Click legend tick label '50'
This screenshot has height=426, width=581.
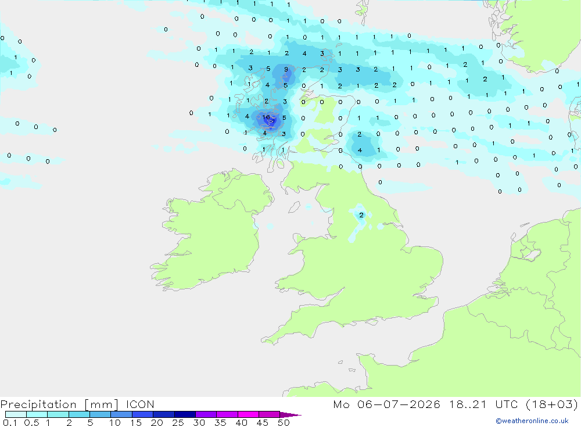click(x=284, y=423)
